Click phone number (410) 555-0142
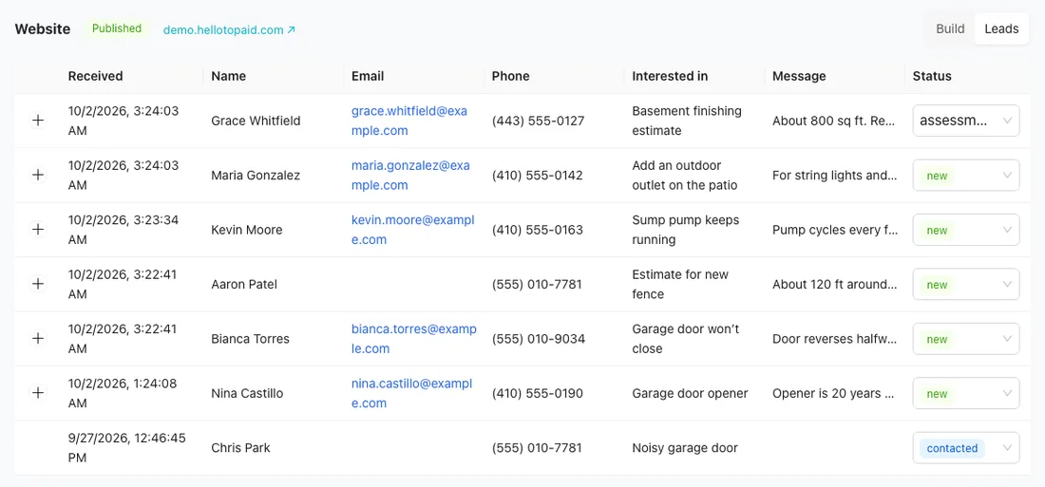 [537, 176]
